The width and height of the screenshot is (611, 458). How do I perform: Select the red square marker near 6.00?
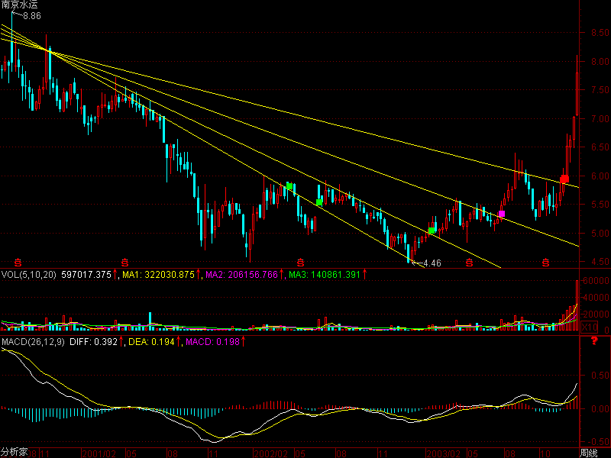[x=564, y=179]
